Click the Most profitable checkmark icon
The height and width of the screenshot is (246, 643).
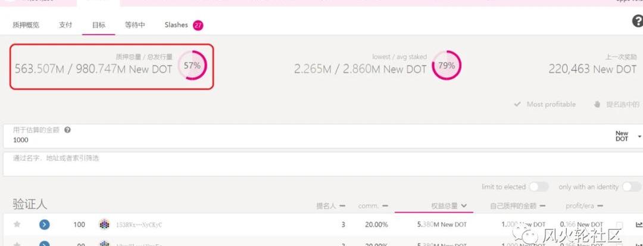coord(518,104)
